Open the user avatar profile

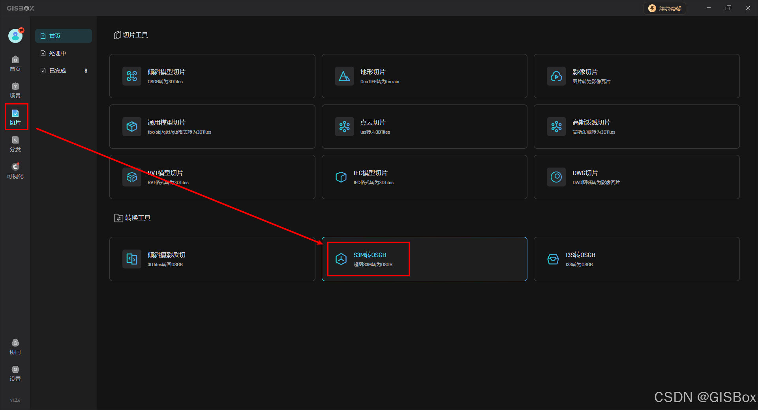(x=15, y=36)
